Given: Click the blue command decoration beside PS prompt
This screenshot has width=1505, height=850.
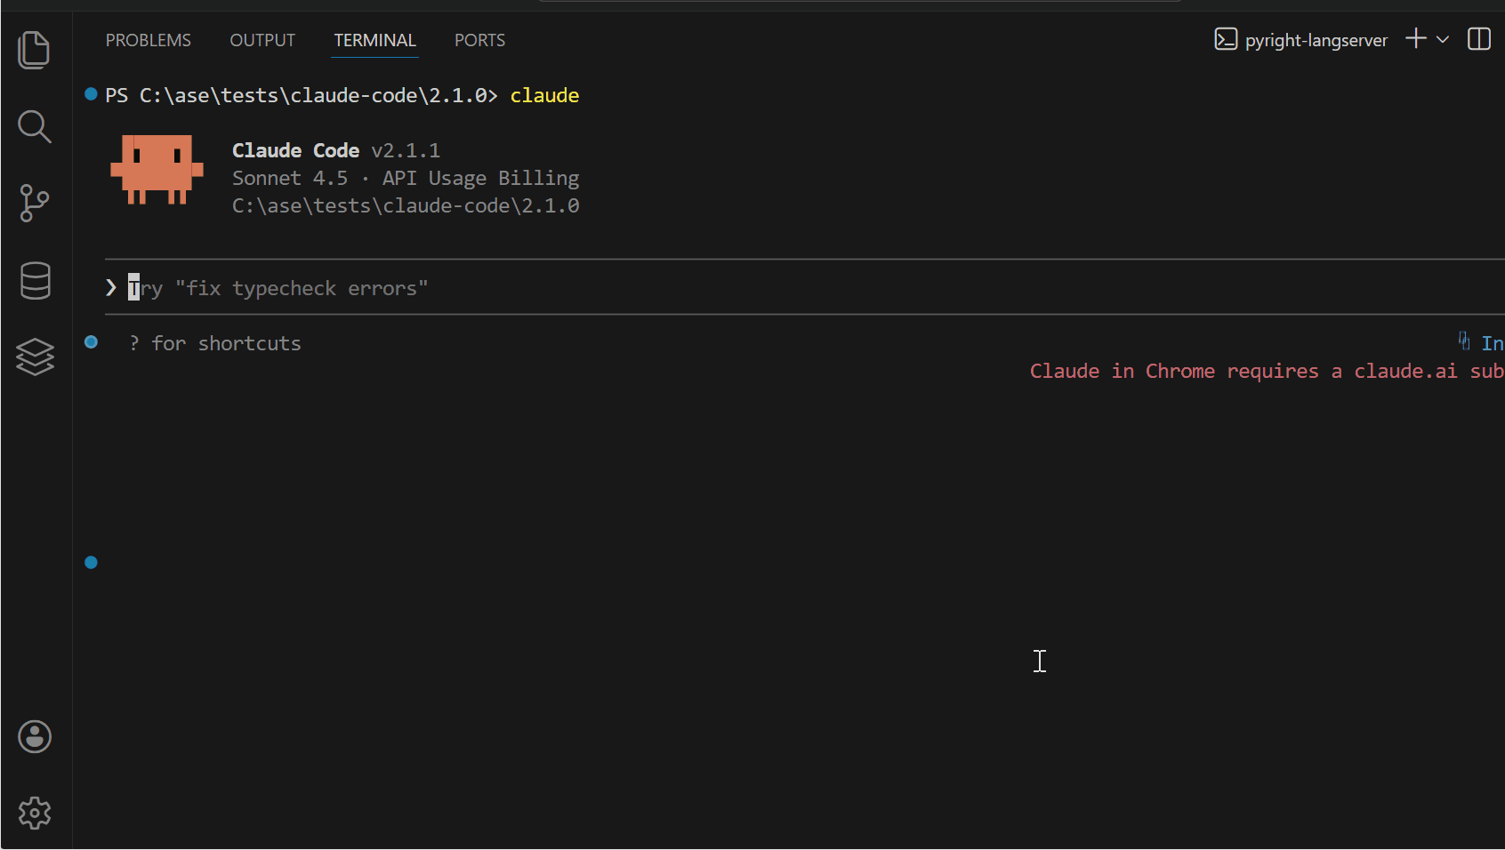Looking at the screenshot, I should coord(91,93).
